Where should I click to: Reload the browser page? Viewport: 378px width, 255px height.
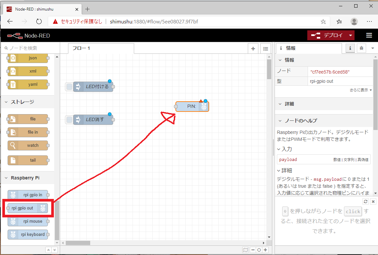[39, 21]
